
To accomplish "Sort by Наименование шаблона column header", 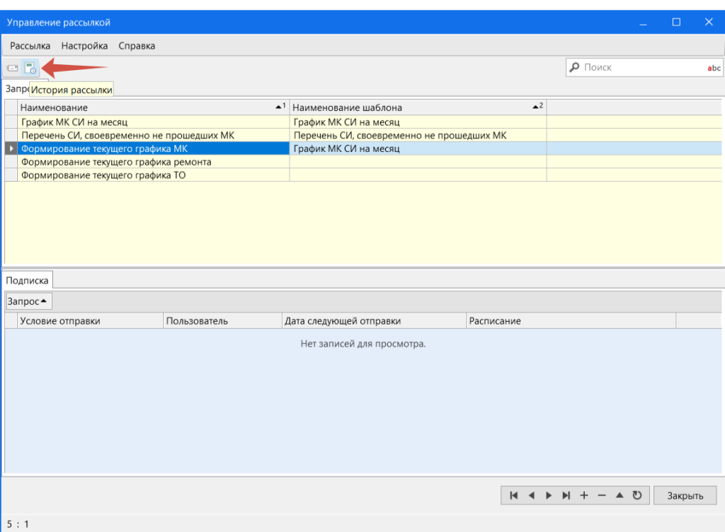I will click(418, 108).
